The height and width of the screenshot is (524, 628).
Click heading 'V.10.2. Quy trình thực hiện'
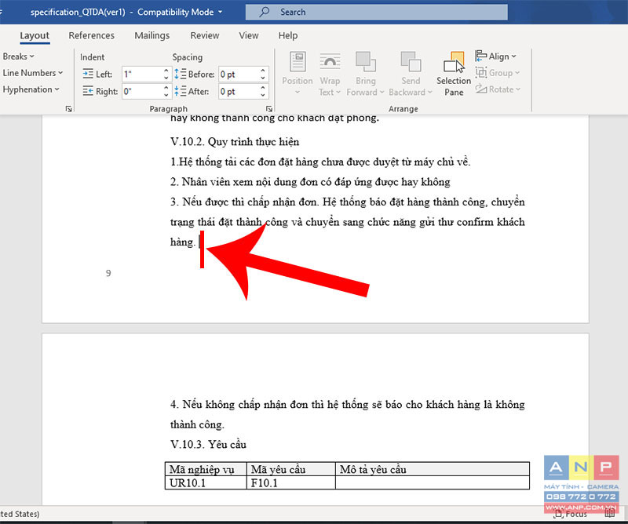pyautogui.click(x=235, y=142)
